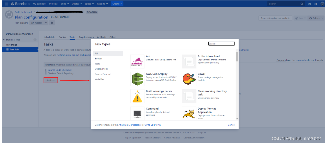
Task: Switch to the Artifacts tab
Action: pyautogui.click(x=102, y=37)
